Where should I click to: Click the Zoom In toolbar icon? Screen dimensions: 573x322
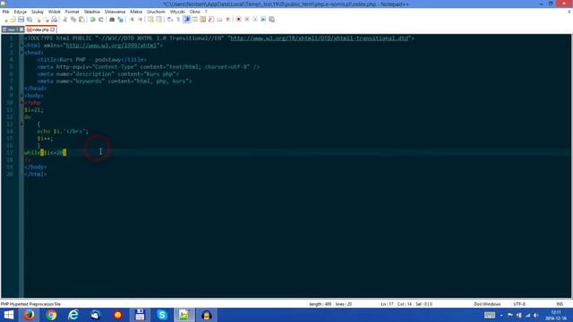(x=132, y=20)
